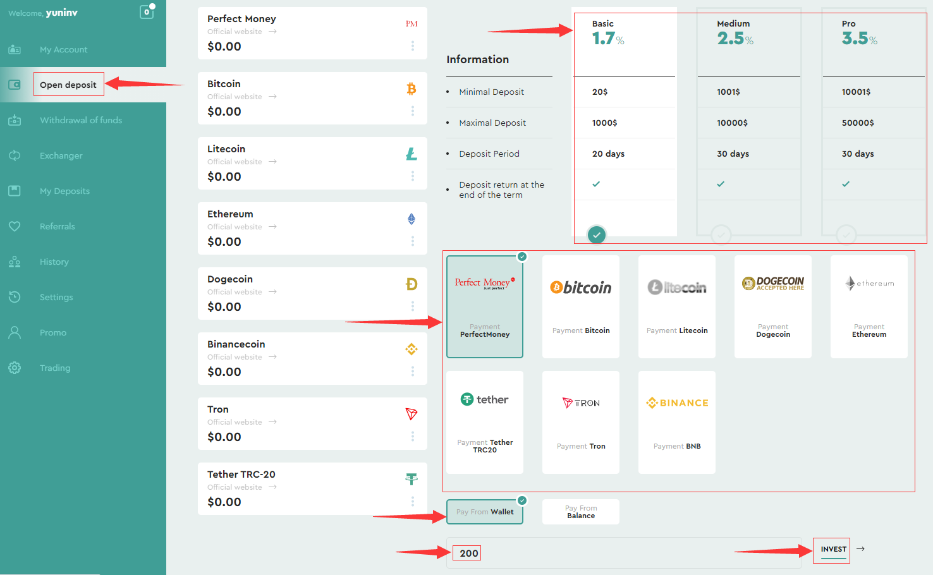Click the Litecoin symbol on wallet card

coord(412,154)
